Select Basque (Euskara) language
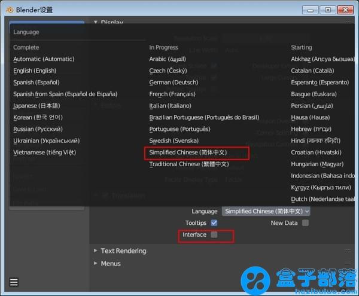359x296 pixels. pyautogui.click(x=314, y=94)
